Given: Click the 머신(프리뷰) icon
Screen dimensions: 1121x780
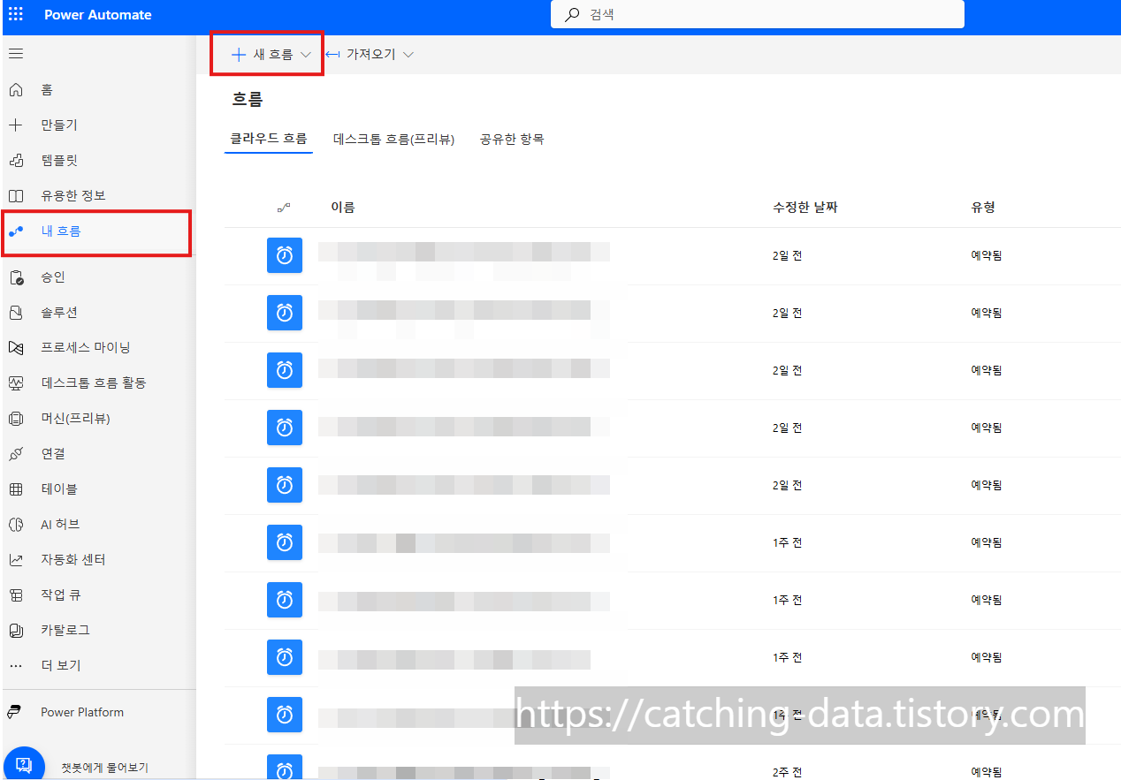Looking at the screenshot, I should pyautogui.click(x=16, y=419).
